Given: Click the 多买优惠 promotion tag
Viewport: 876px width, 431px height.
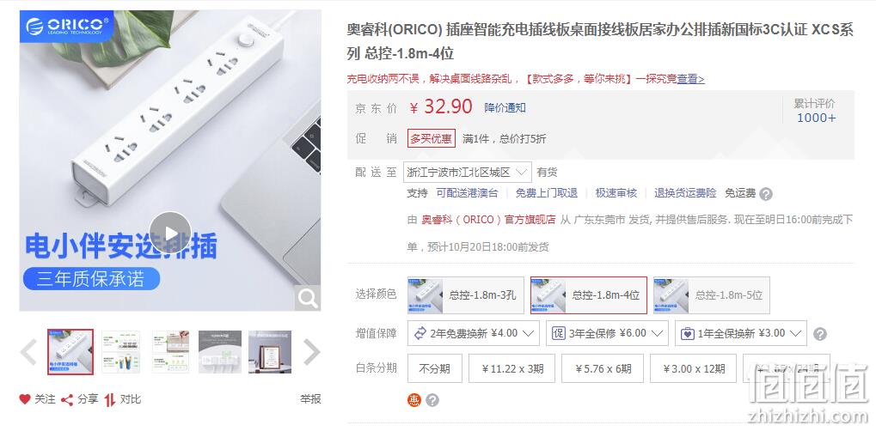Looking at the screenshot, I should tap(432, 139).
